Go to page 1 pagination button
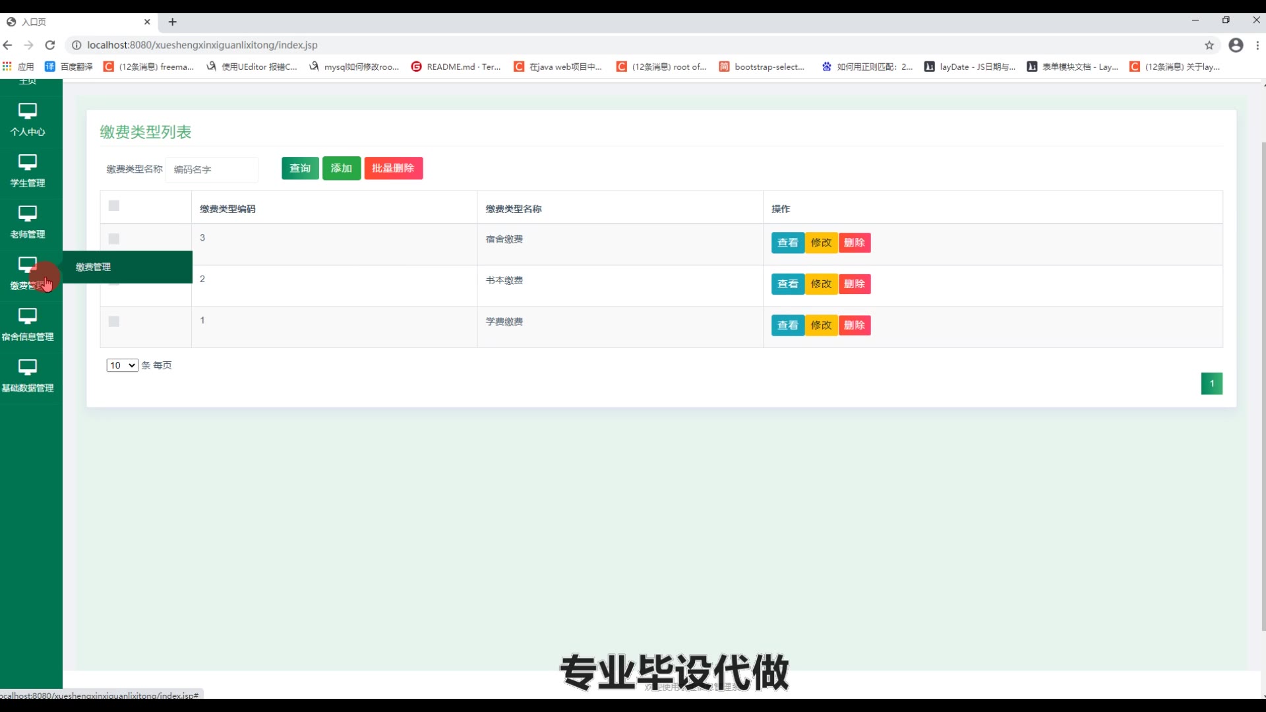This screenshot has width=1266, height=712. [x=1211, y=384]
